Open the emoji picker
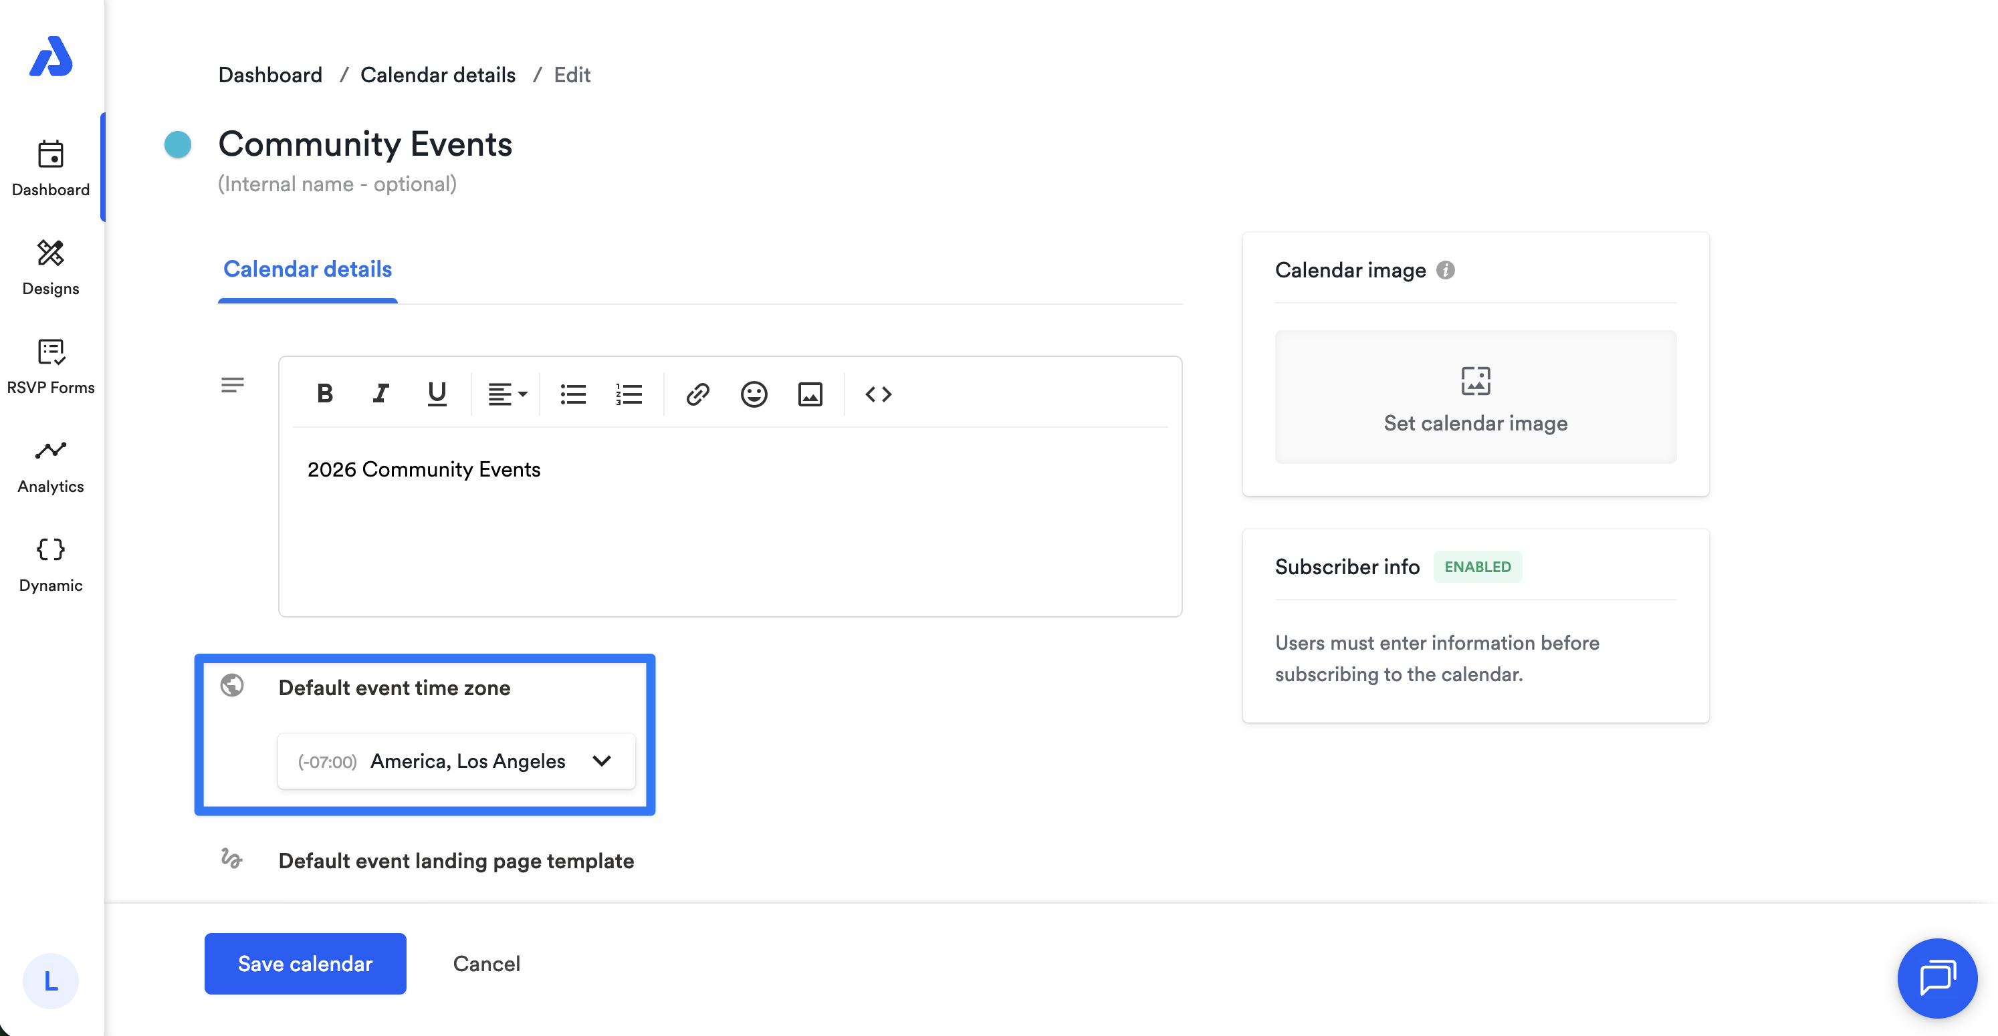Viewport: 1998px width, 1036px height. click(x=753, y=394)
